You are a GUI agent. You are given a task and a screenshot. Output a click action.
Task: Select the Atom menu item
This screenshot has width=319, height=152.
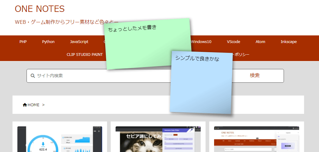260,42
